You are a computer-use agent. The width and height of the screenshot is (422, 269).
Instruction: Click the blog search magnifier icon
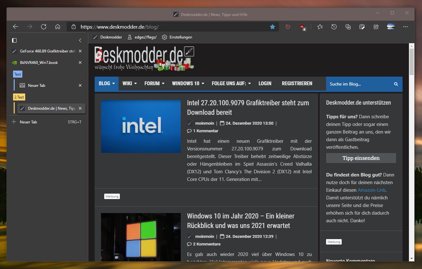[x=396, y=84]
